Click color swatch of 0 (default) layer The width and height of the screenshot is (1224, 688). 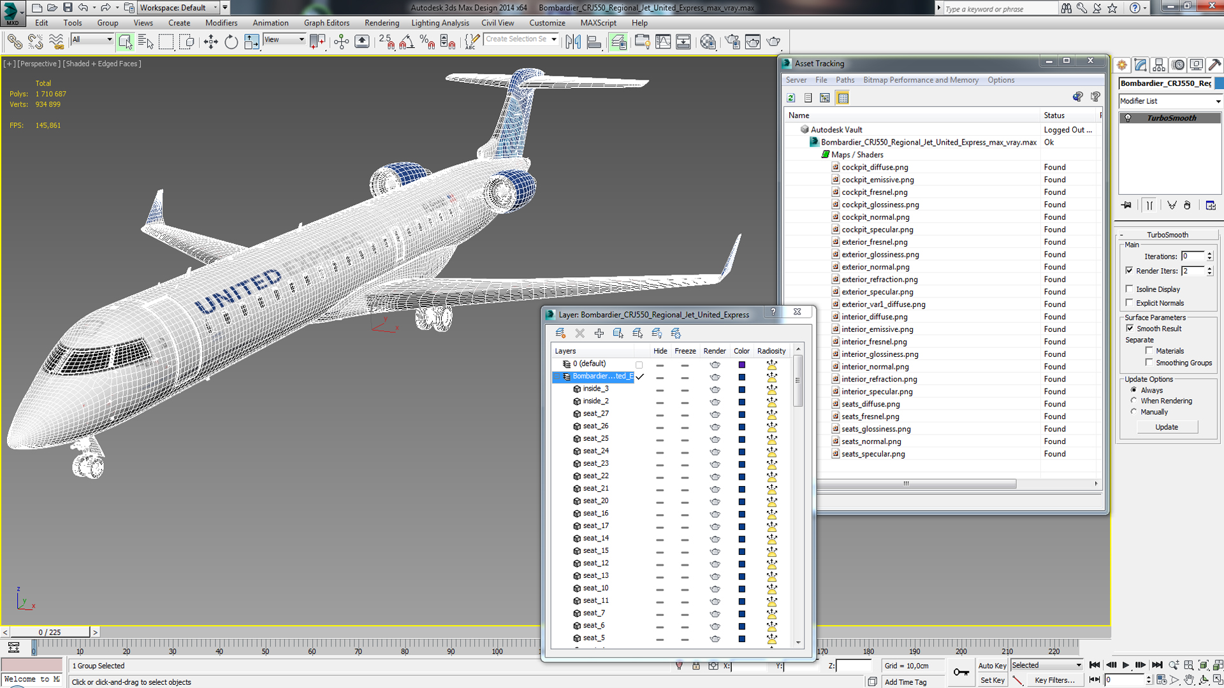(741, 365)
